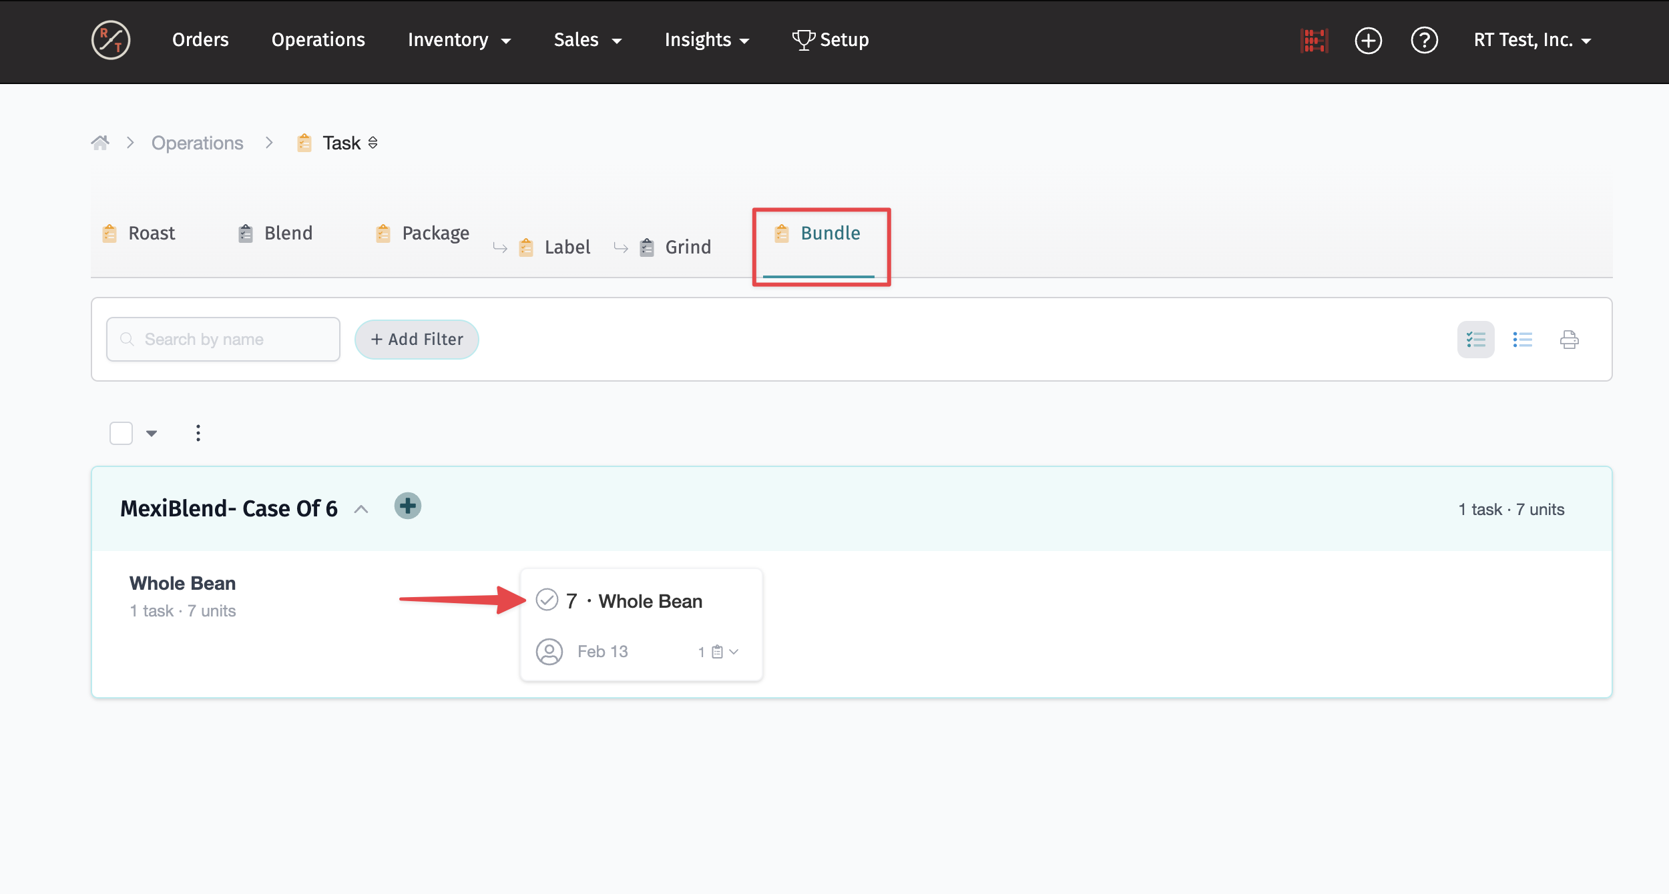Open the help question mark icon
The image size is (1669, 894).
click(x=1424, y=40)
